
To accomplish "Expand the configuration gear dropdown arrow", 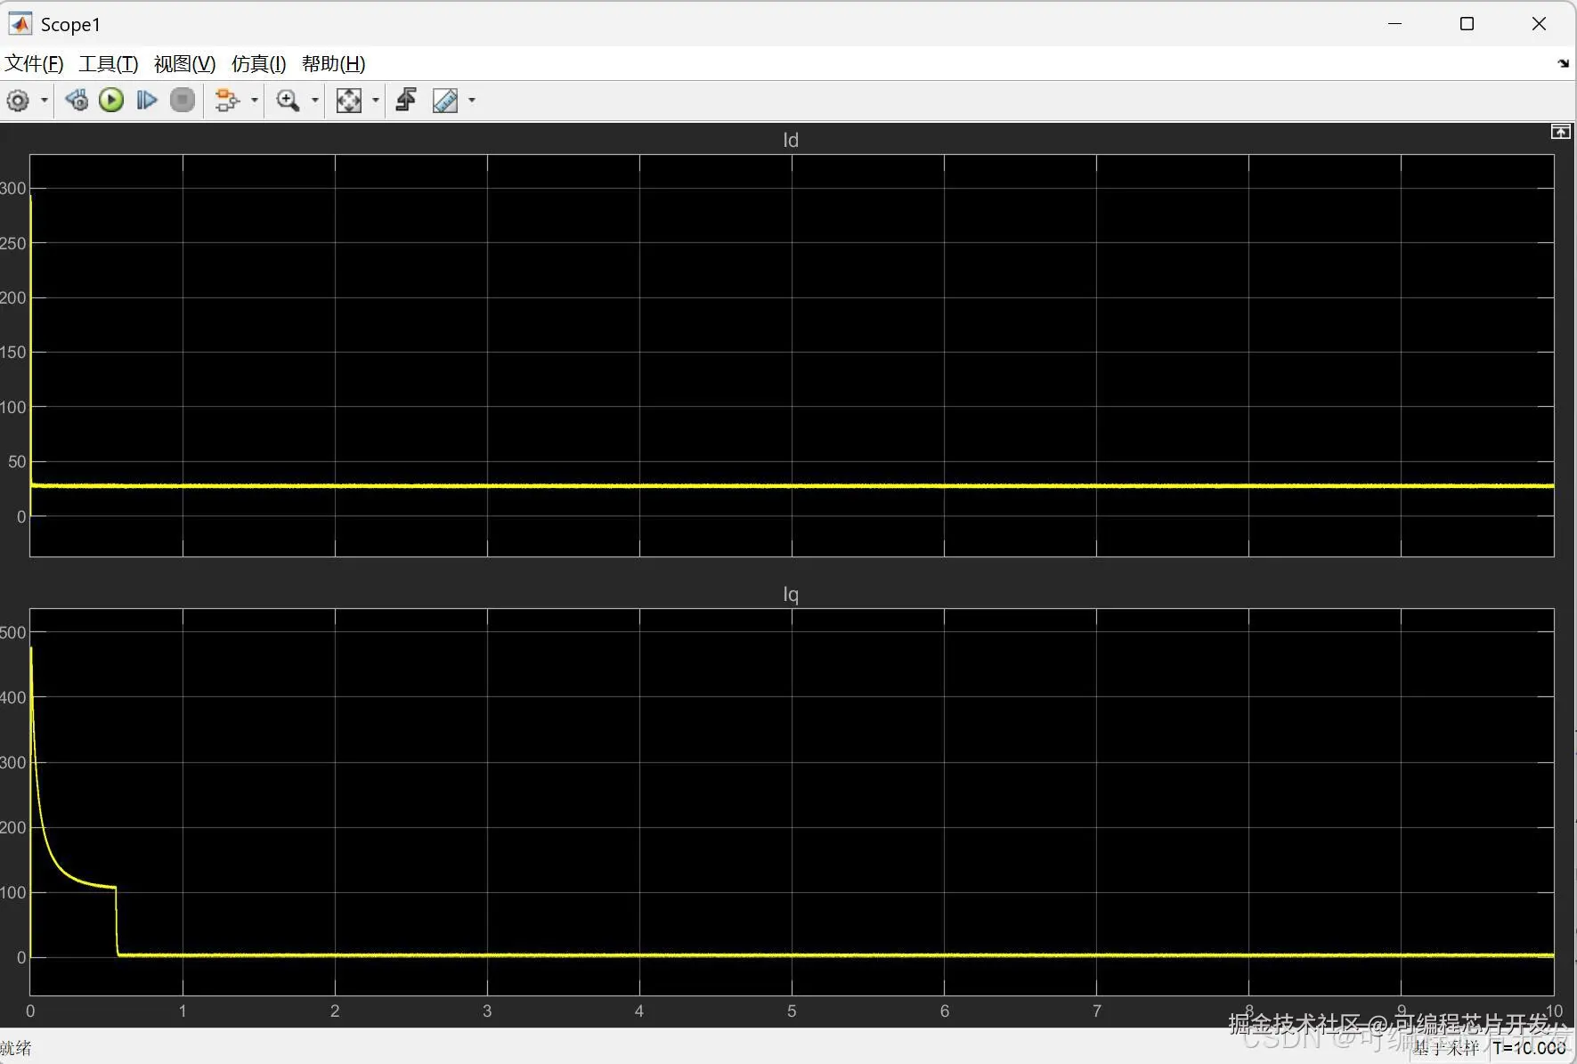I will (45, 101).
